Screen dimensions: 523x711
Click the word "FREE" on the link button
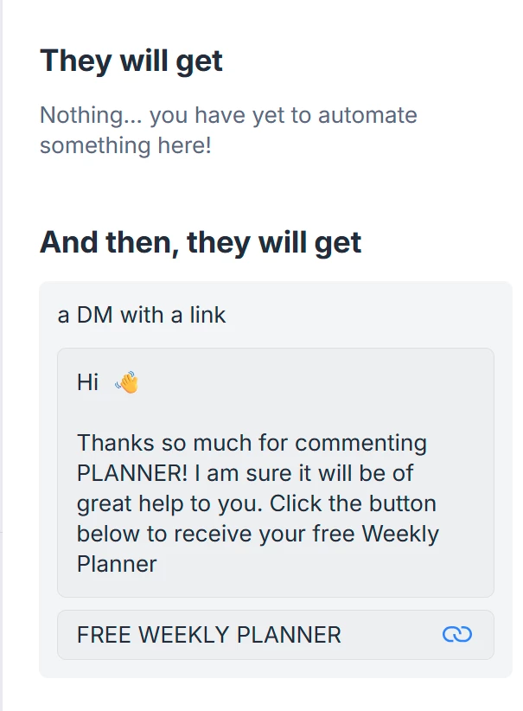click(104, 635)
